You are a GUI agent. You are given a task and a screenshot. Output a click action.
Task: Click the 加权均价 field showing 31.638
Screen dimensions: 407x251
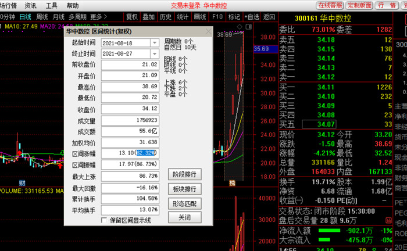click(x=130, y=142)
